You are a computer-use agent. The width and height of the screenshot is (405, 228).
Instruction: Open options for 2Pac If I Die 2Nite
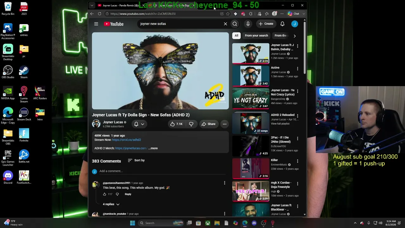[x=297, y=138]
